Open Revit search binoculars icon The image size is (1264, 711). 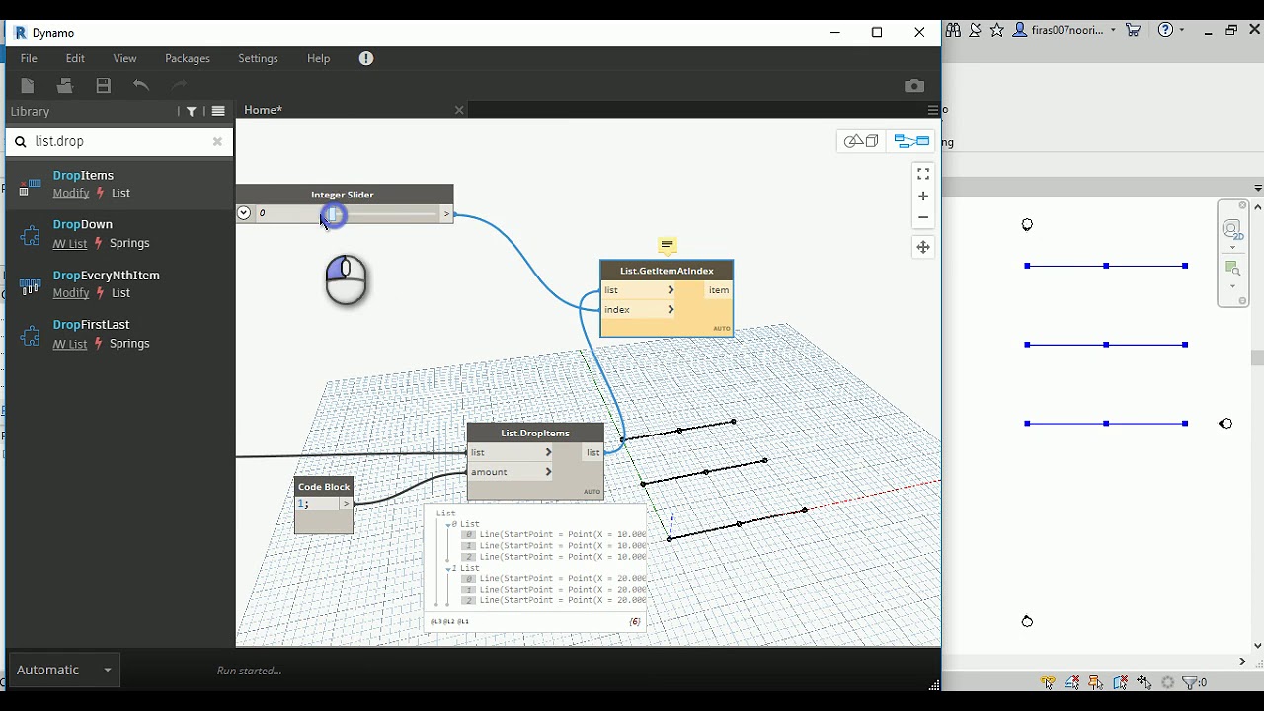pos(953,30)
